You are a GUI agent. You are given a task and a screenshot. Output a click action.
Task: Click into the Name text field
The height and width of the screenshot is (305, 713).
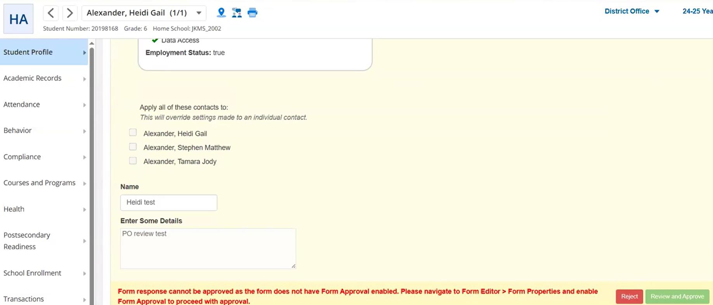point(168,203)
